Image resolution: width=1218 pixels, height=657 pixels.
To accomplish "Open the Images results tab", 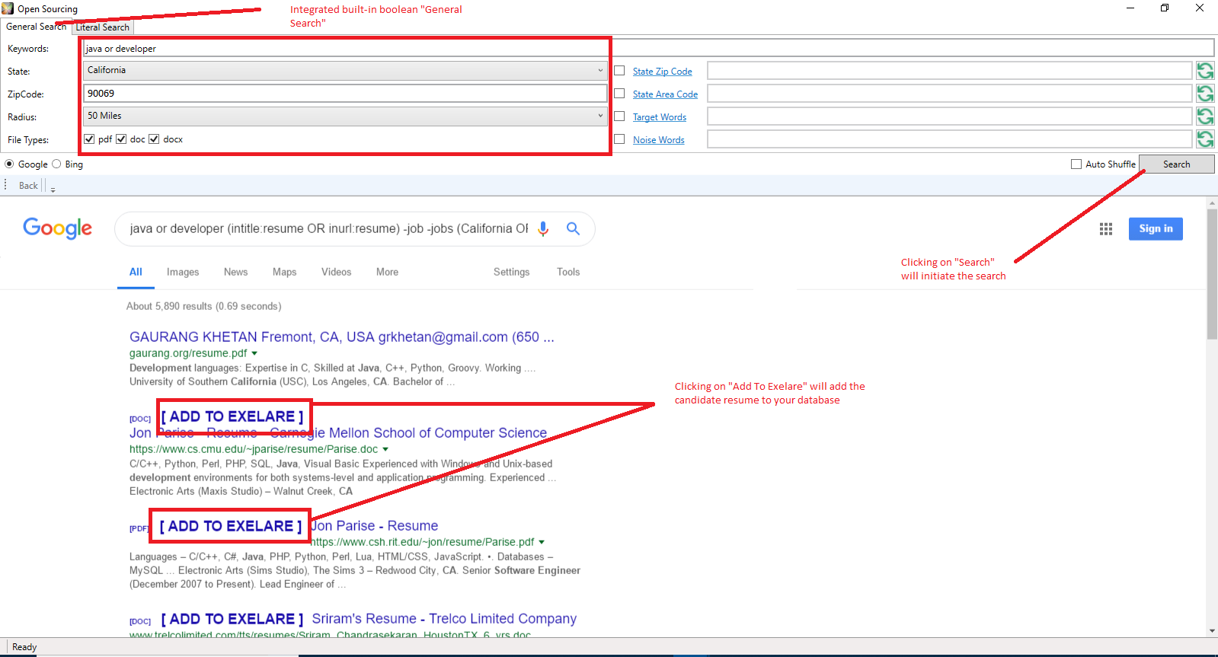I will (183, 272).
